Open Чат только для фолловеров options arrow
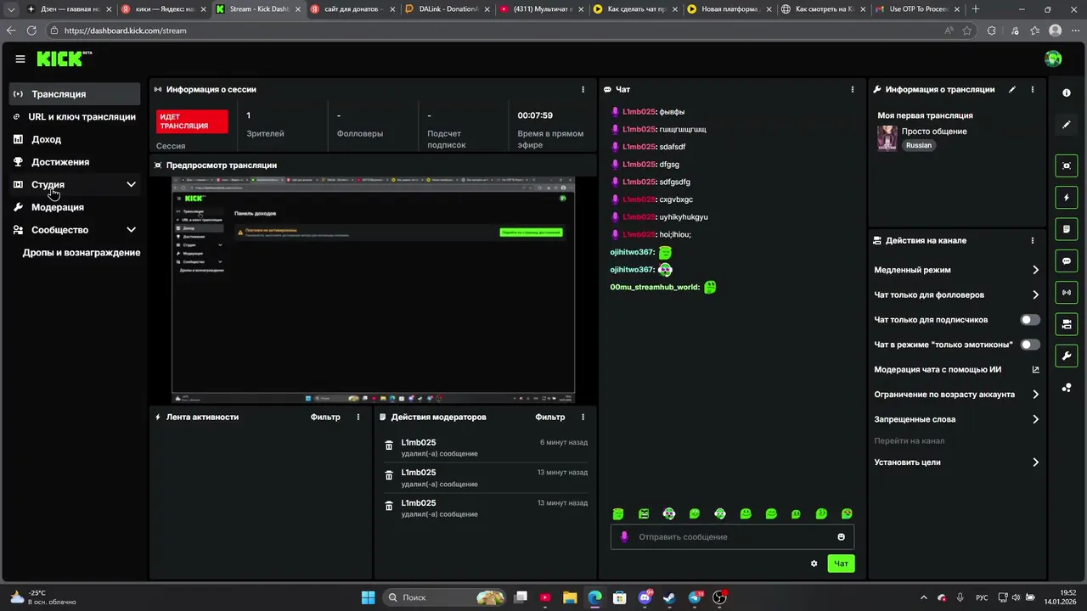The width and height of the screenshot is (1087, 611). point(1035,294)
